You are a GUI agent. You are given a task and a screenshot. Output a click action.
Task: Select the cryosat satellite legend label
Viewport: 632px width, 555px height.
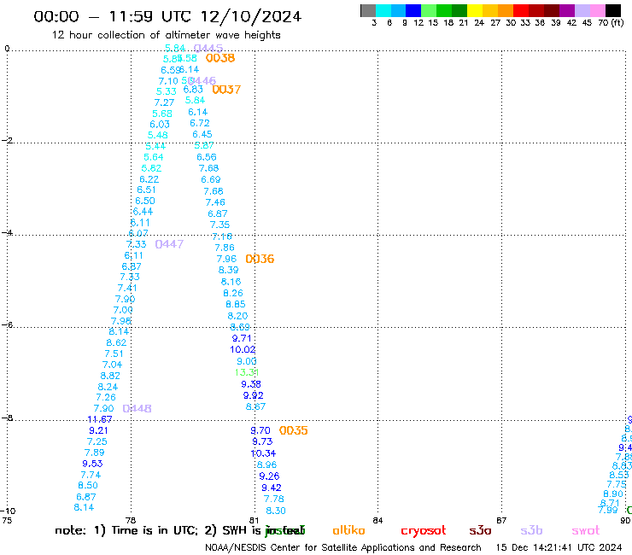point(424,530)
